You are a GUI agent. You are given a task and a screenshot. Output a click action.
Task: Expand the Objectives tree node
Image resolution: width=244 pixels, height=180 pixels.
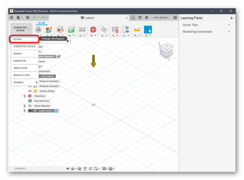pyautogui.click(x=25, y=96)
